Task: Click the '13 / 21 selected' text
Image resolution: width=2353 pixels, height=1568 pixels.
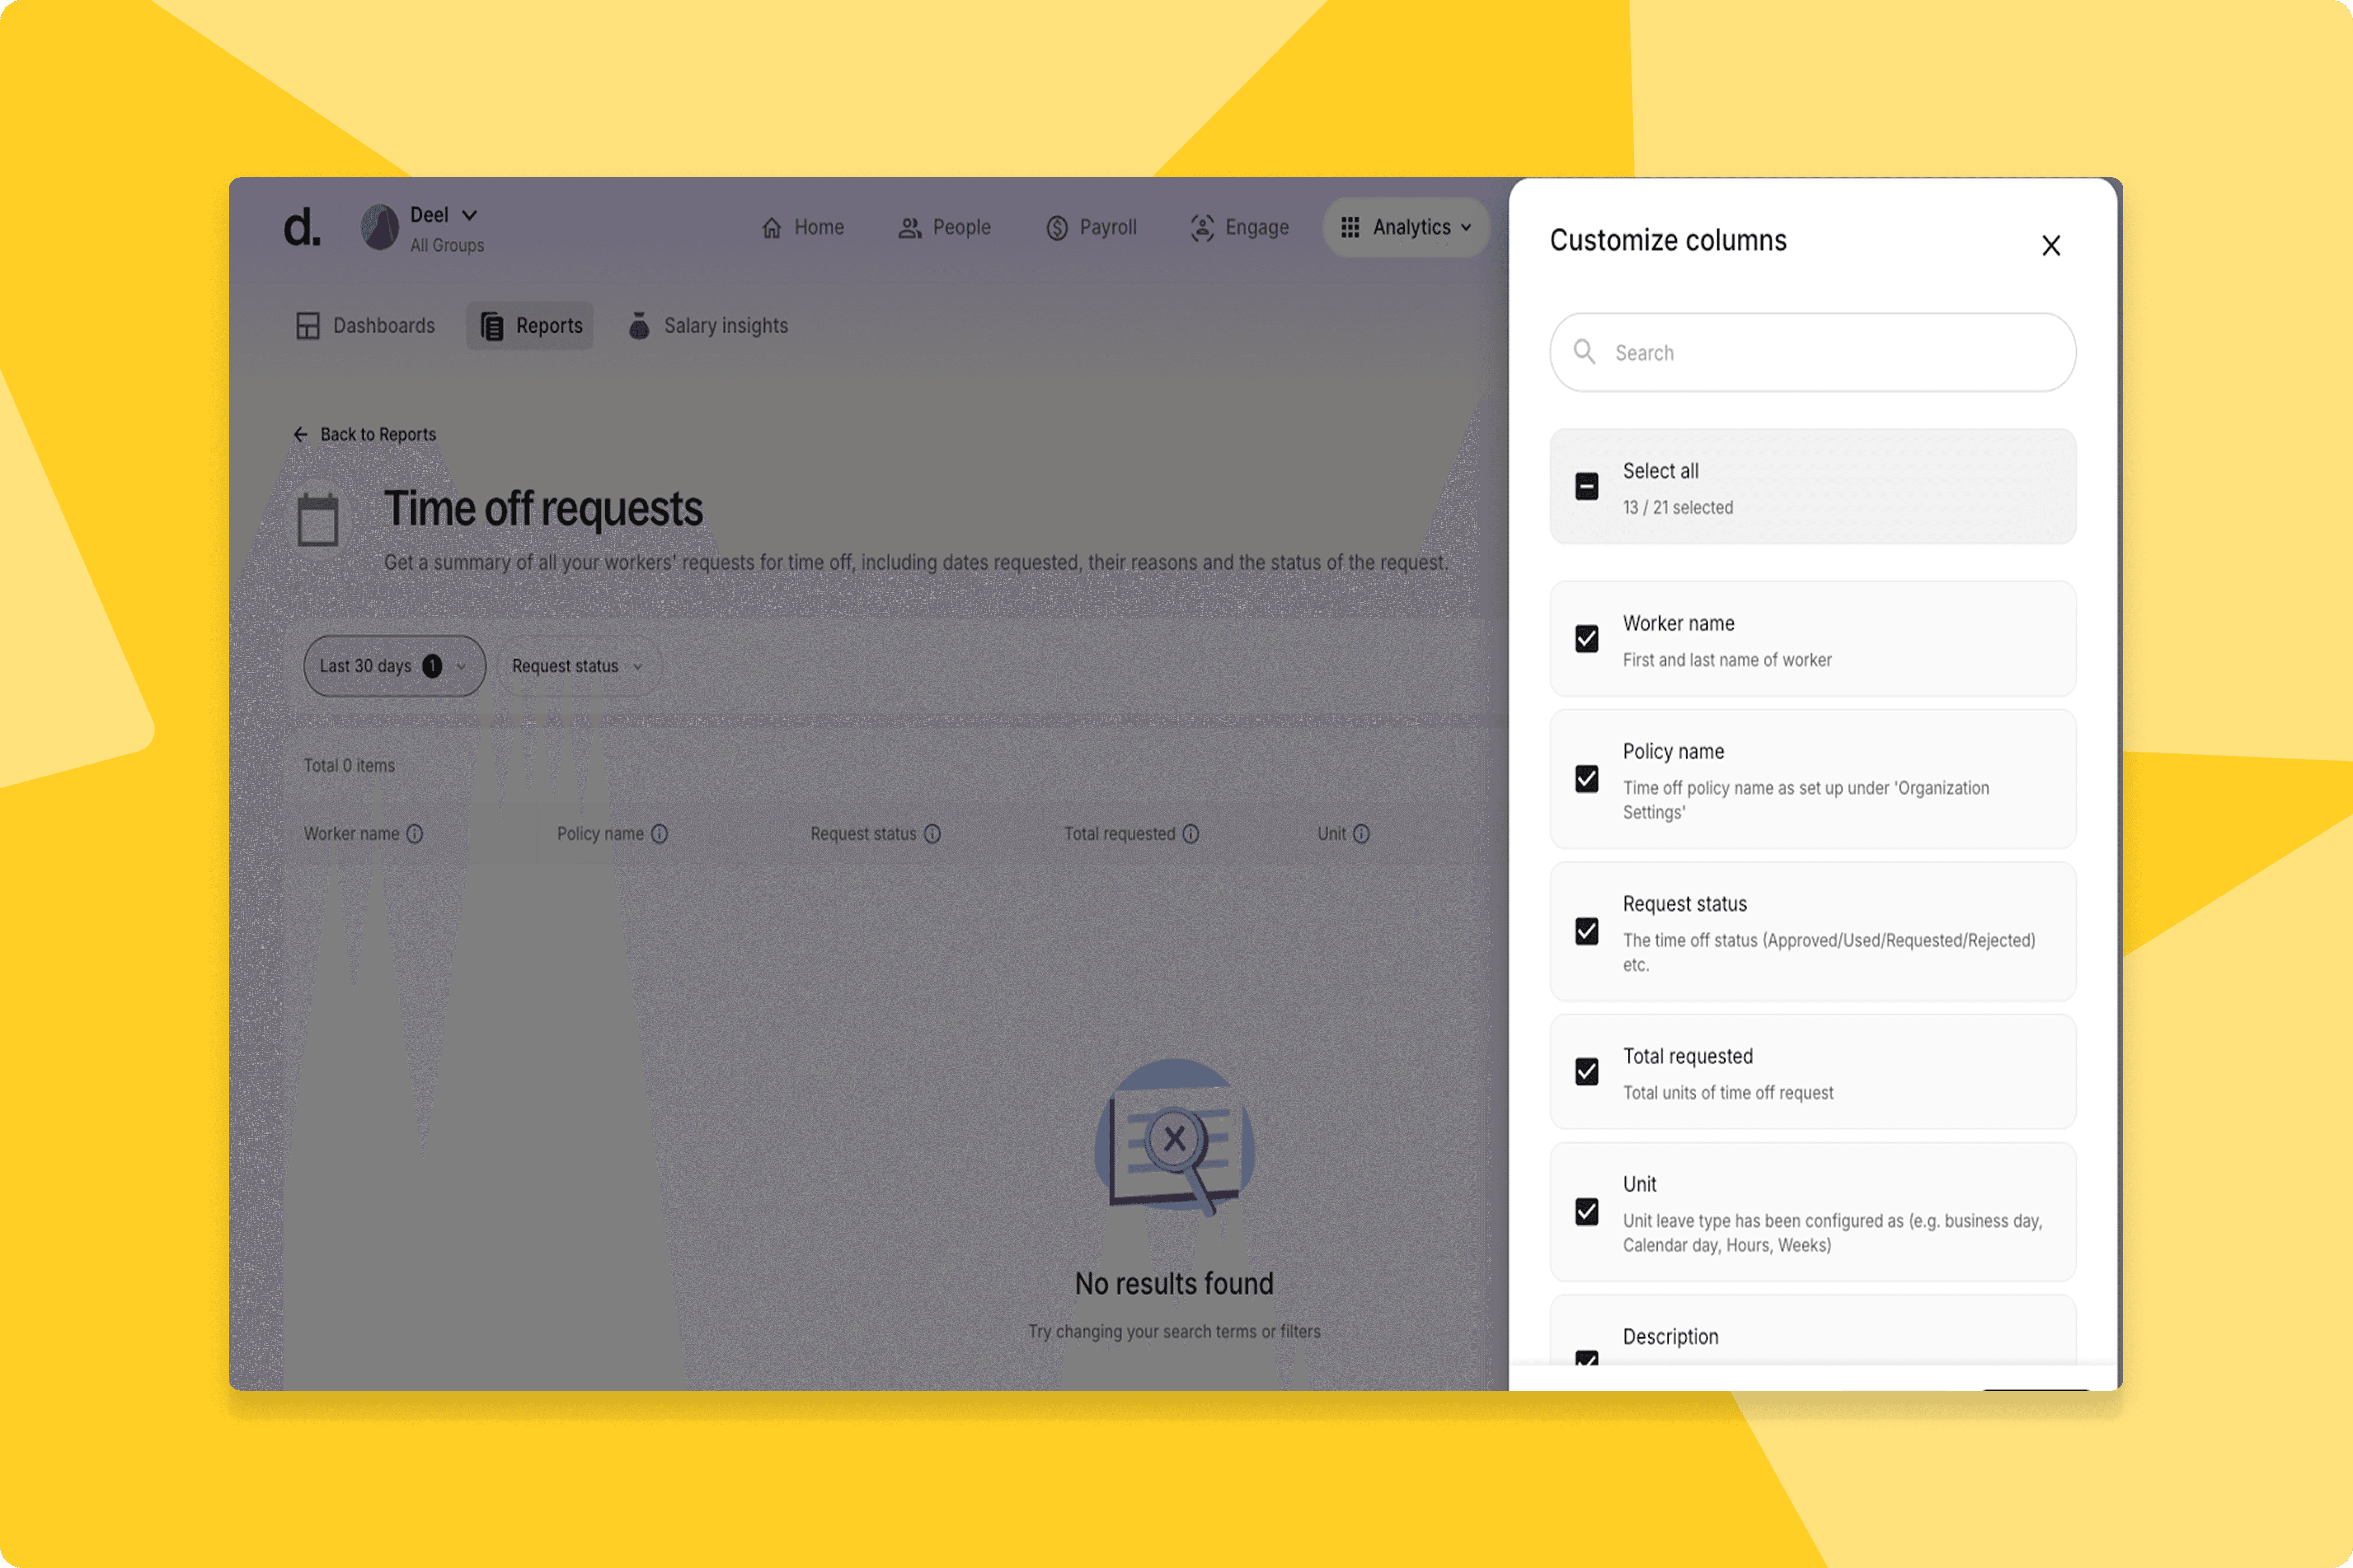Action: (x=1678, y=508)
